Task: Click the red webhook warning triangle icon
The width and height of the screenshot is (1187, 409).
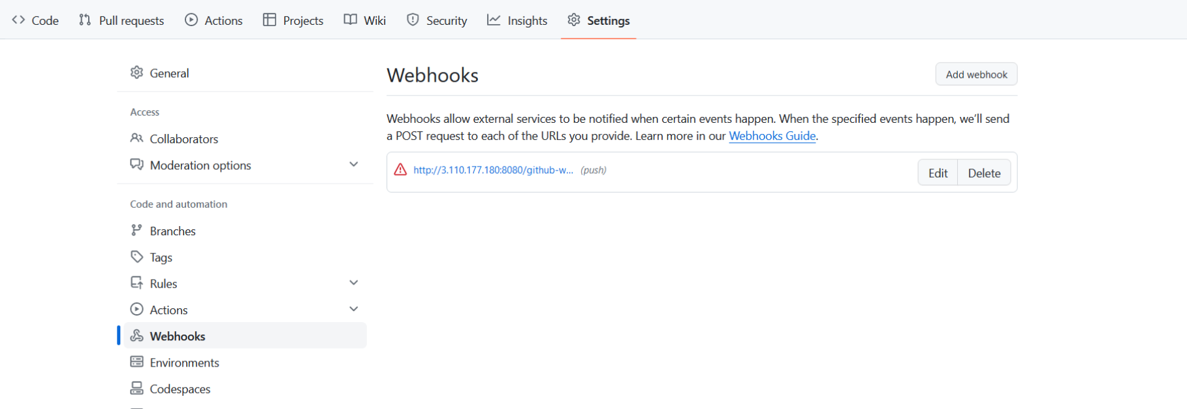Action: (x=400, y=170)
